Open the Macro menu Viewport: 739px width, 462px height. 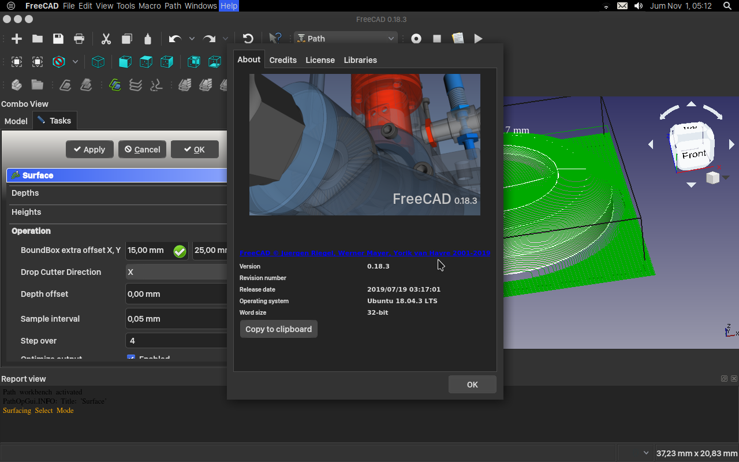click(149, 6)
